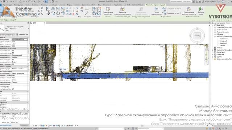
Task: Click Изменить тип button in properties
Action: tap(22, 35)
